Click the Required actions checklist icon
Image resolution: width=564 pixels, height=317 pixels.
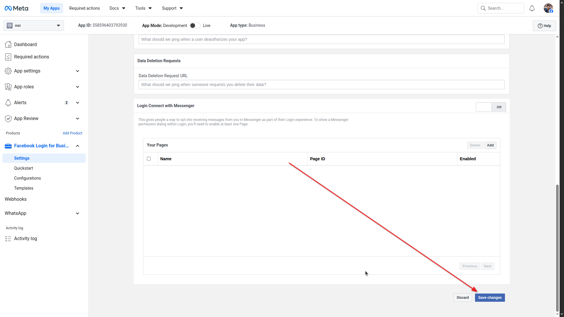8,57
